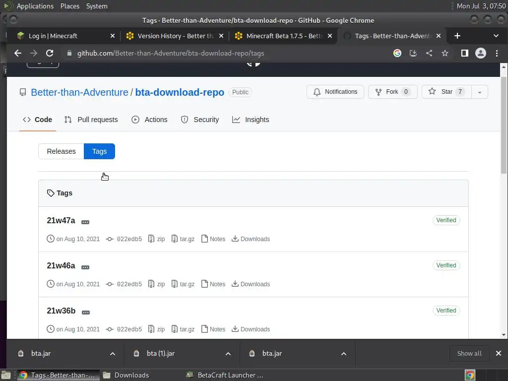The height and width of the screenshot is (381, 508).
Task: Click the install/download page icon in toolbar
Action: coord(413,53)
